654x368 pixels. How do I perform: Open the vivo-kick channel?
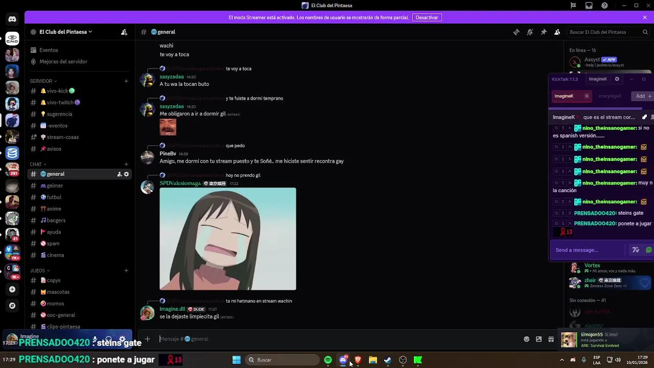(x=79, y=91)
